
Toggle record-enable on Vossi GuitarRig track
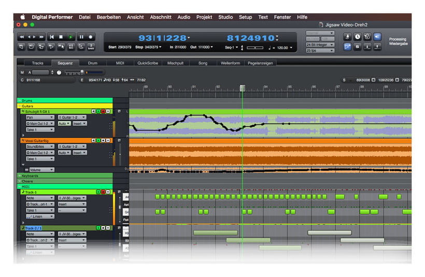(x=103, y=140)
